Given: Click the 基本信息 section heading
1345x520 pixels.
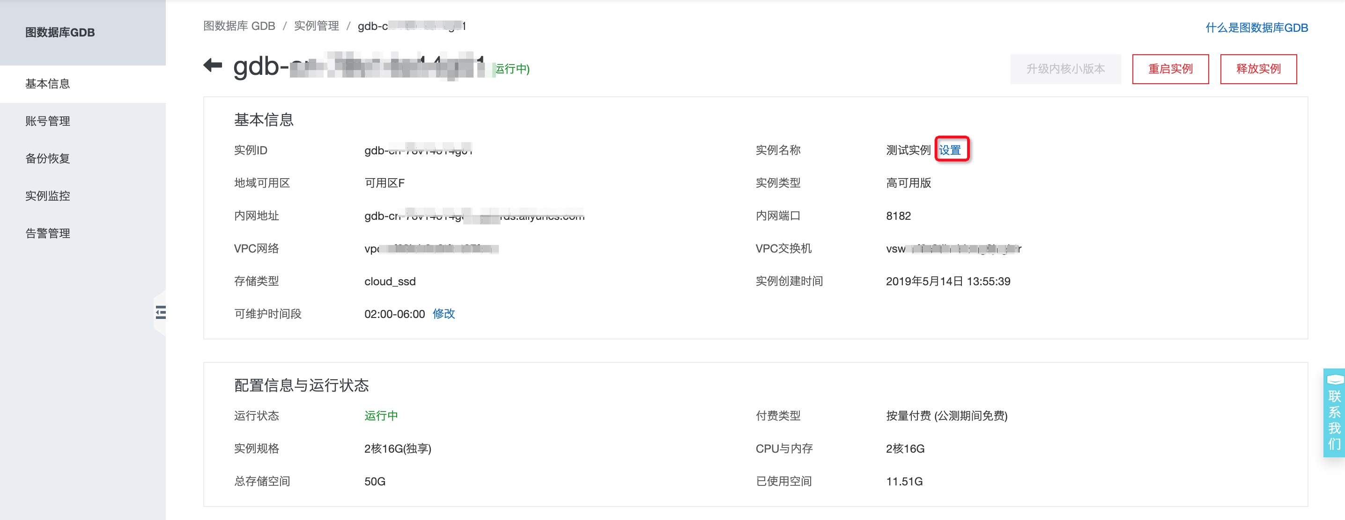Looking at the screenshot, I should tap(264, 120).
